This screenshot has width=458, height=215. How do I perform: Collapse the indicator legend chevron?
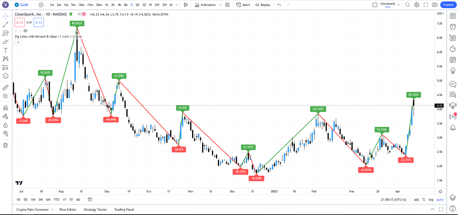click(18, 42)
